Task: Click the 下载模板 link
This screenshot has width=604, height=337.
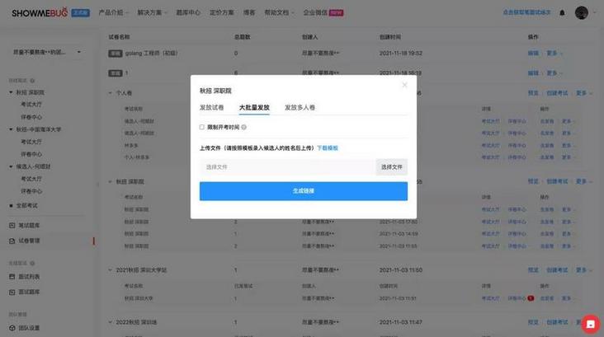Action: point(328,148)
